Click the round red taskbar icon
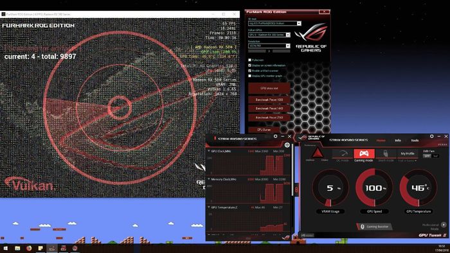Viewport: 450px width, 253px height. 75,248
